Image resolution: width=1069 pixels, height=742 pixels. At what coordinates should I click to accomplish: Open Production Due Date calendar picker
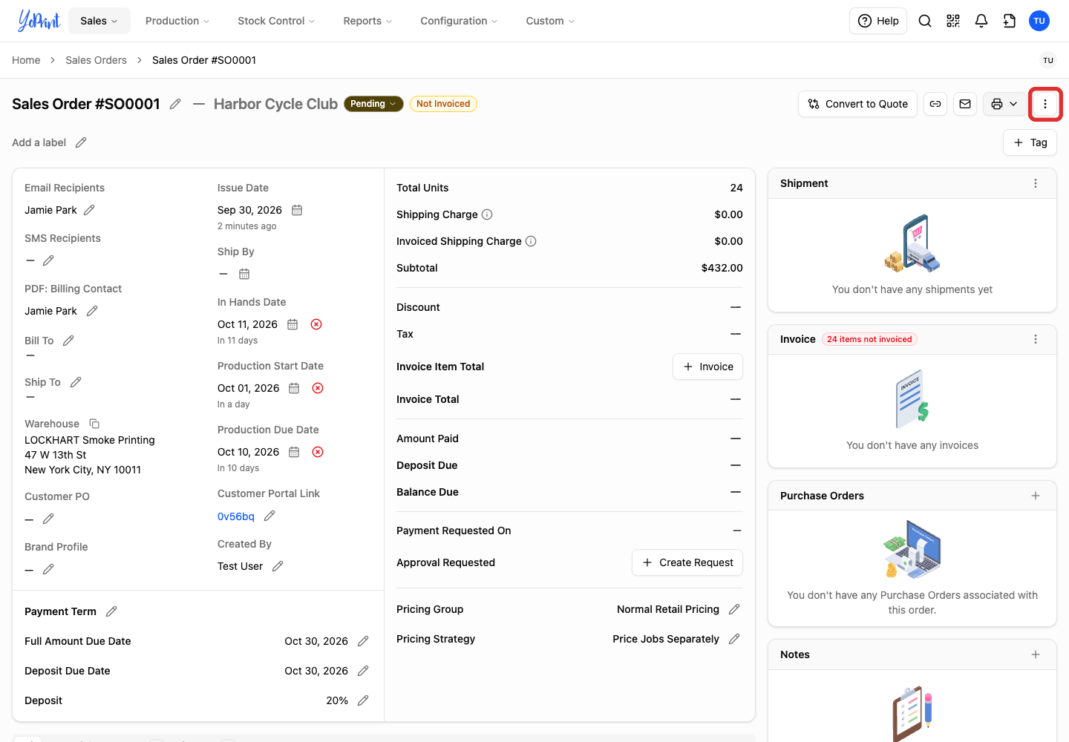(294, 452)
